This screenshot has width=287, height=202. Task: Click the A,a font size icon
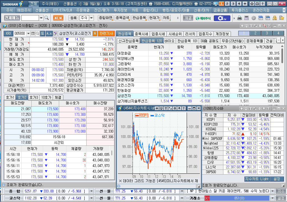49,33
